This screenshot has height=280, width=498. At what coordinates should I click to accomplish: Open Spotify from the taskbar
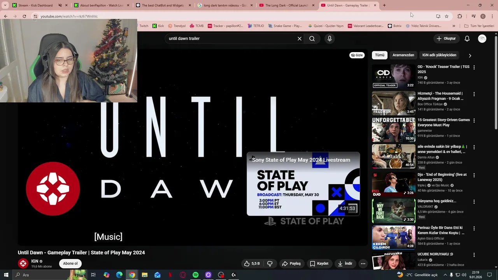pos(195,275)
